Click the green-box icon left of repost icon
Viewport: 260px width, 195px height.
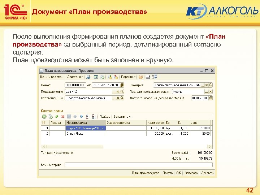click(96, 77)
